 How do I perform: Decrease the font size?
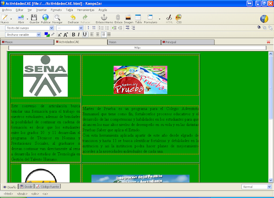(60, 35)
